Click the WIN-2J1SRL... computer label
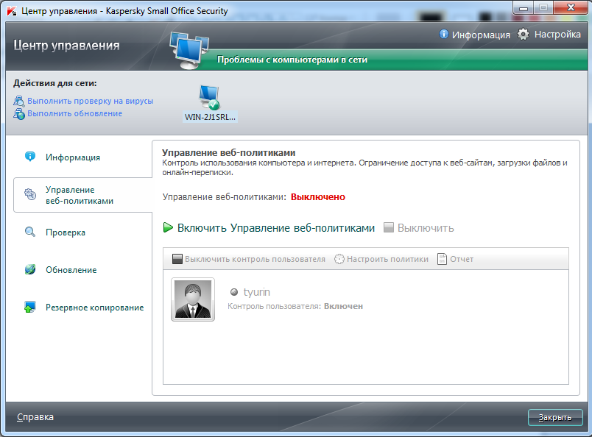 210,117
